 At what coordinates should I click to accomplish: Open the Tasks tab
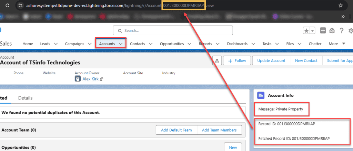click(x=267, y=44)
